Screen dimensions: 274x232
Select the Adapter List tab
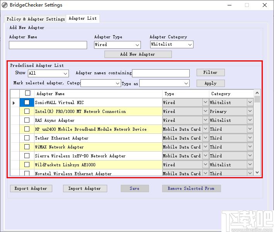click(x=83, y=18)
